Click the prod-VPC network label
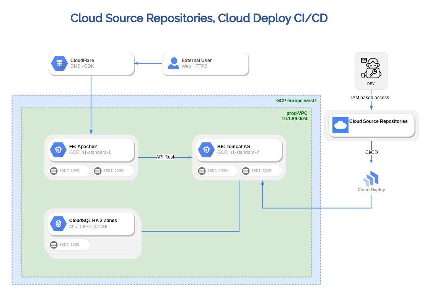Screen dimensions: 430x296 click(297, 113)
